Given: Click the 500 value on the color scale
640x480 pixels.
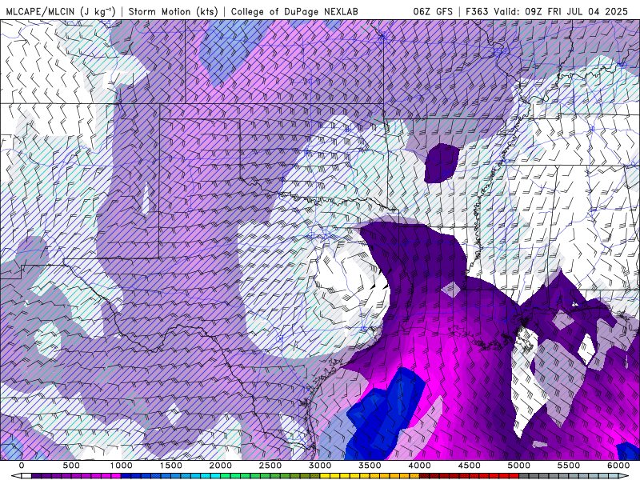Looking at the screenshot, I should pos(71,466).
